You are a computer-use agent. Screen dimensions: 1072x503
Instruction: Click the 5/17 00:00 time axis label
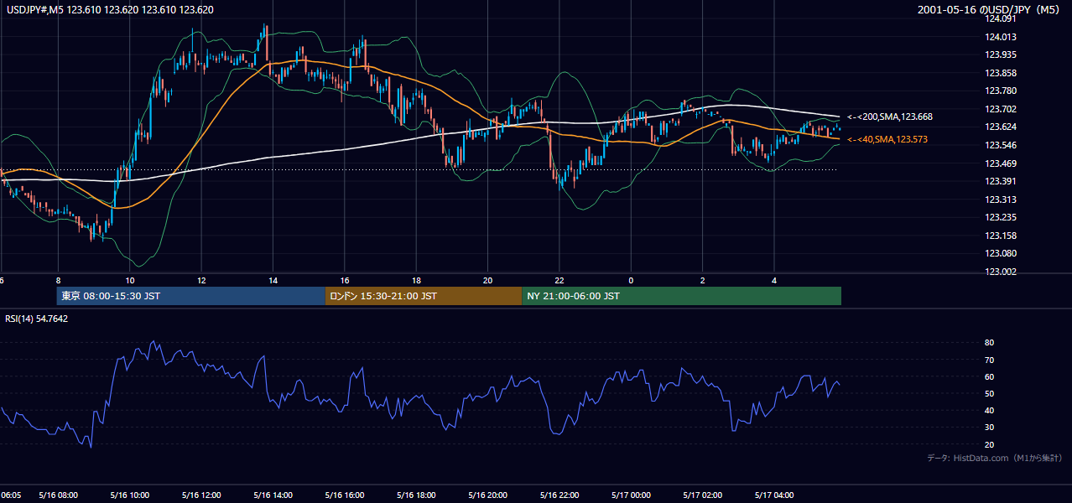631,495
